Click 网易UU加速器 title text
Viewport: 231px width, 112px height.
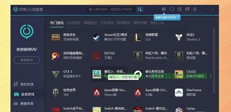point(31,9)
